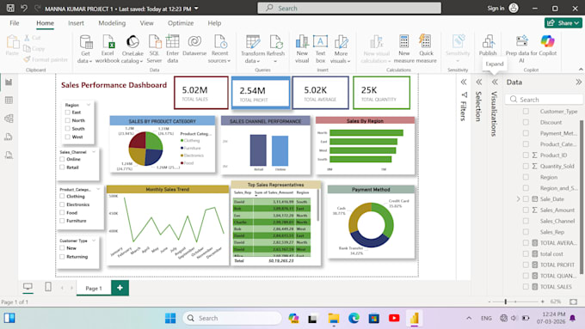This screenshot has height=329, width=585.
Task: Open the Share dropdown
Action: pyautogui.click(x=563, y=23)
